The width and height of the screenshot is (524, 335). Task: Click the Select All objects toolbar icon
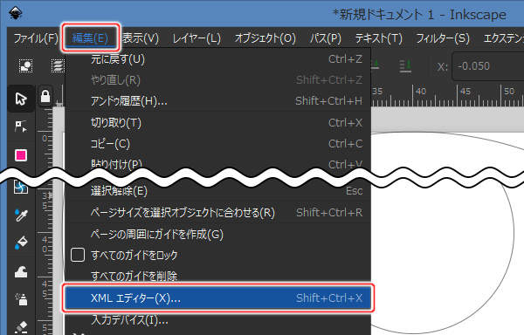[x=25, y=66]
